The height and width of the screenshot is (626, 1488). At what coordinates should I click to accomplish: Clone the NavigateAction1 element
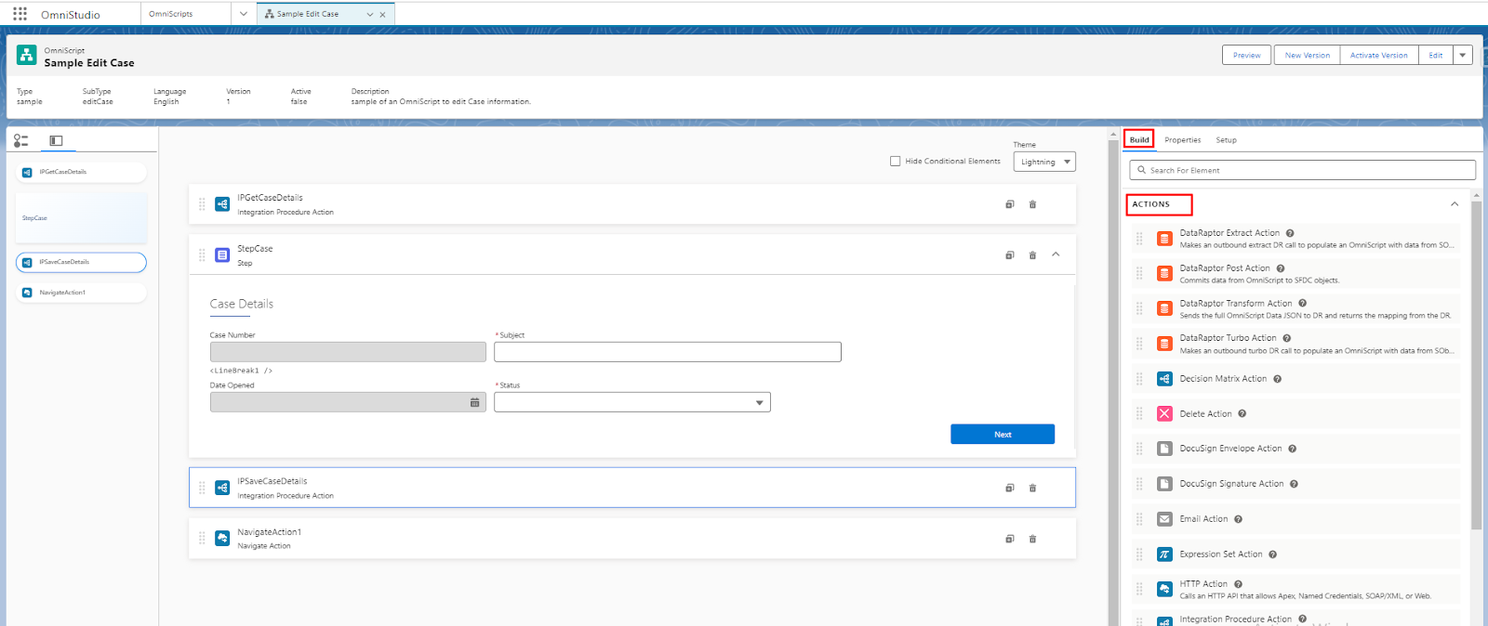1009,539
